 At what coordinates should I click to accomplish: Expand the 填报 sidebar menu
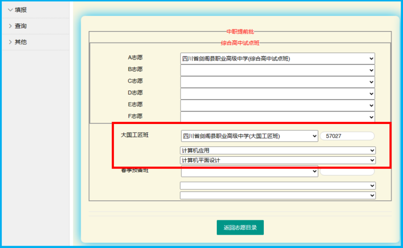coord(21,10)
